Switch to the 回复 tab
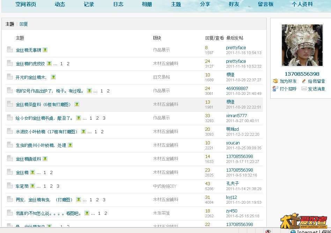 pyautogui.click(x=24, y=24)
